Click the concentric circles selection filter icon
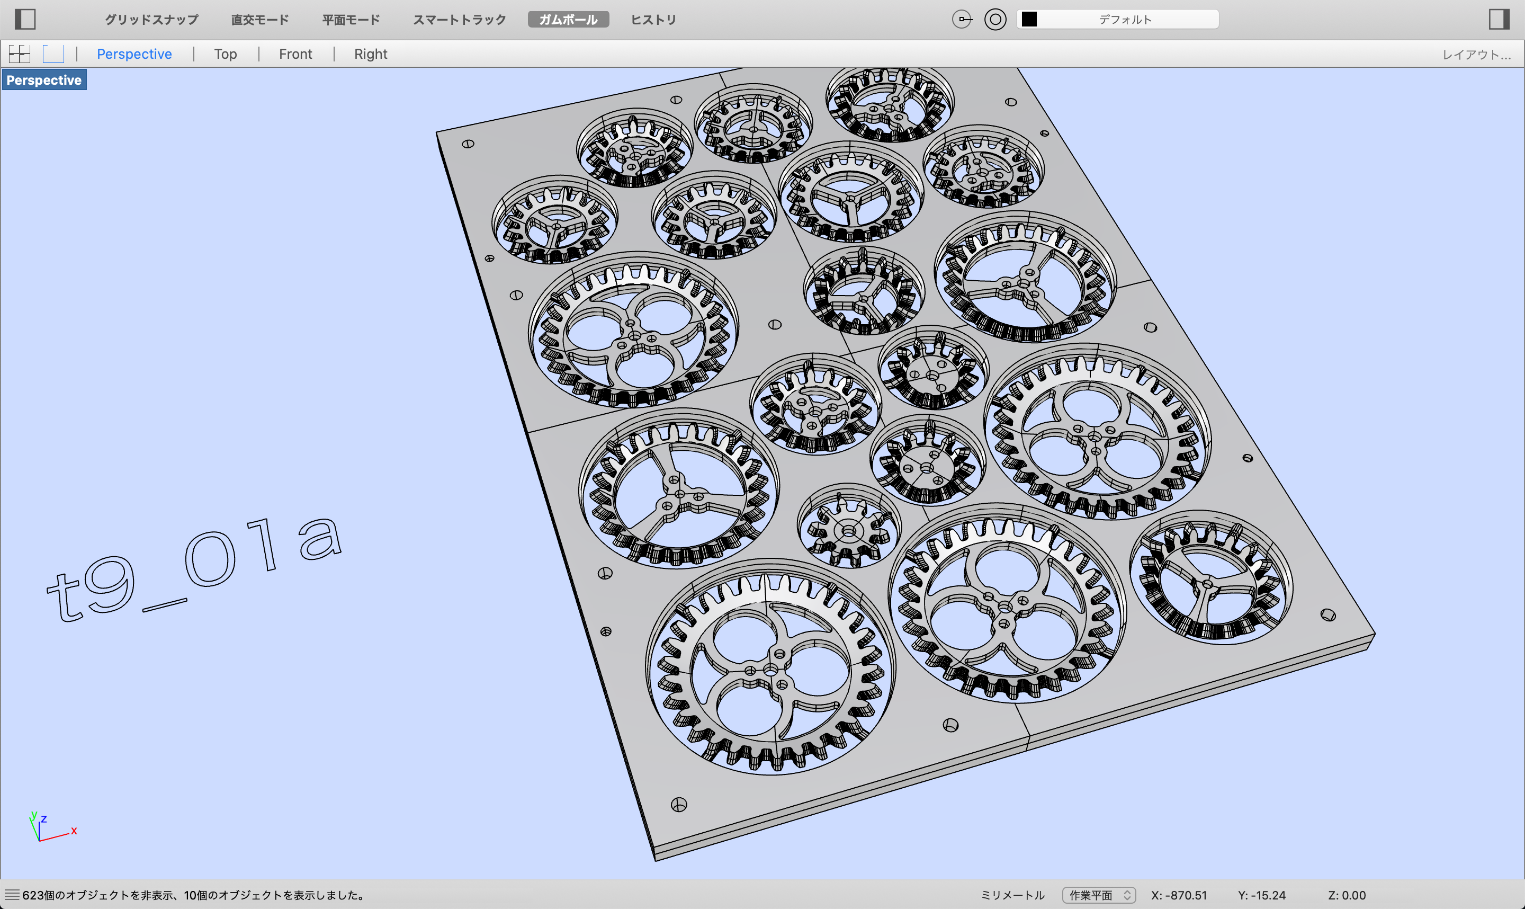1525x909 pixels. click(x=995, y=20)
